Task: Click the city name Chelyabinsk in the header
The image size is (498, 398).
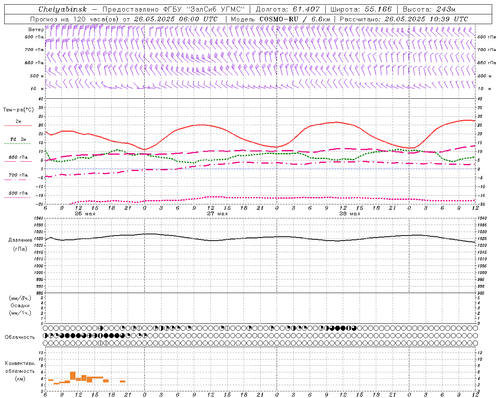Action: (x=63, y=9)
